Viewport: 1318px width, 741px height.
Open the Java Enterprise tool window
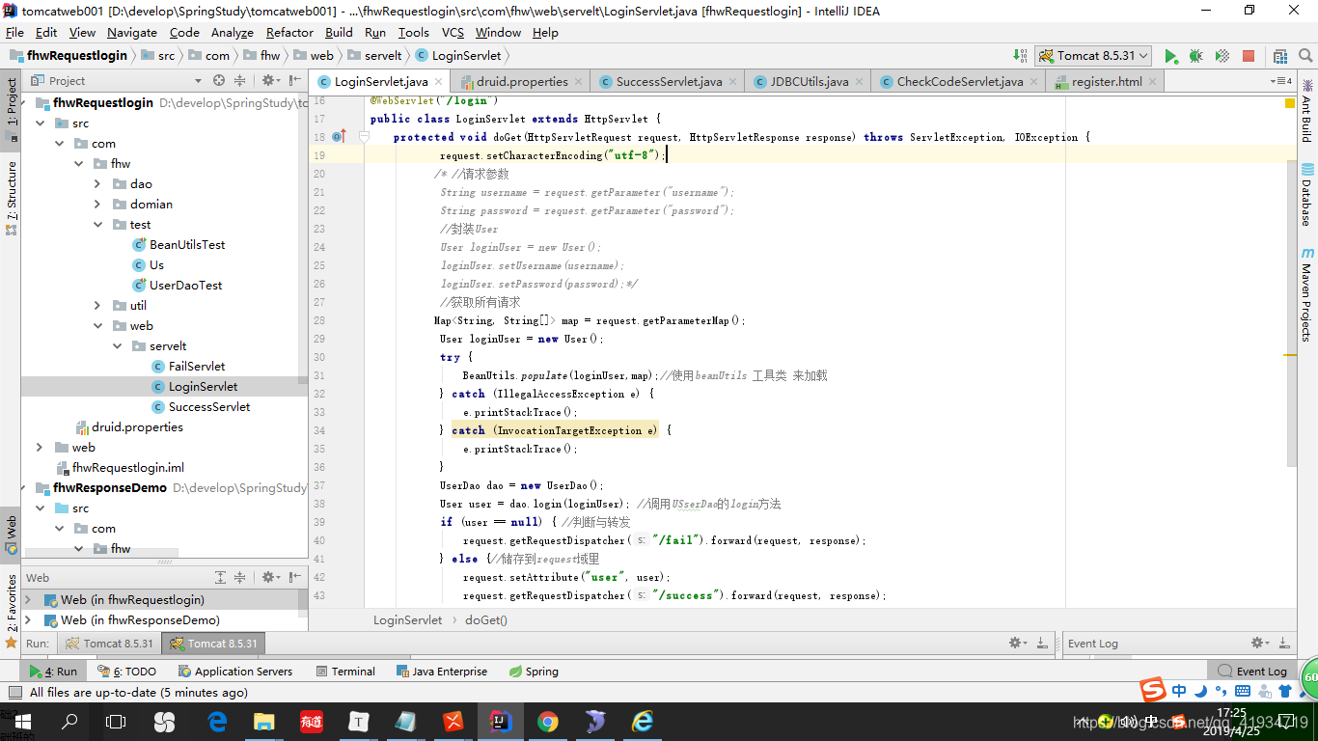[x=442, y=671]
